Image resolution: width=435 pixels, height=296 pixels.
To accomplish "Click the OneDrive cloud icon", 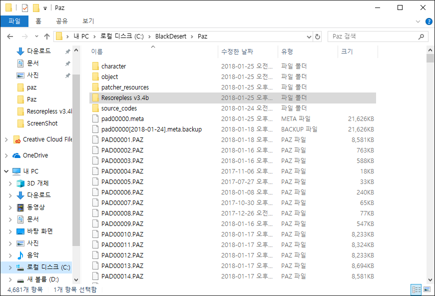I will click(x=16, y=155).
